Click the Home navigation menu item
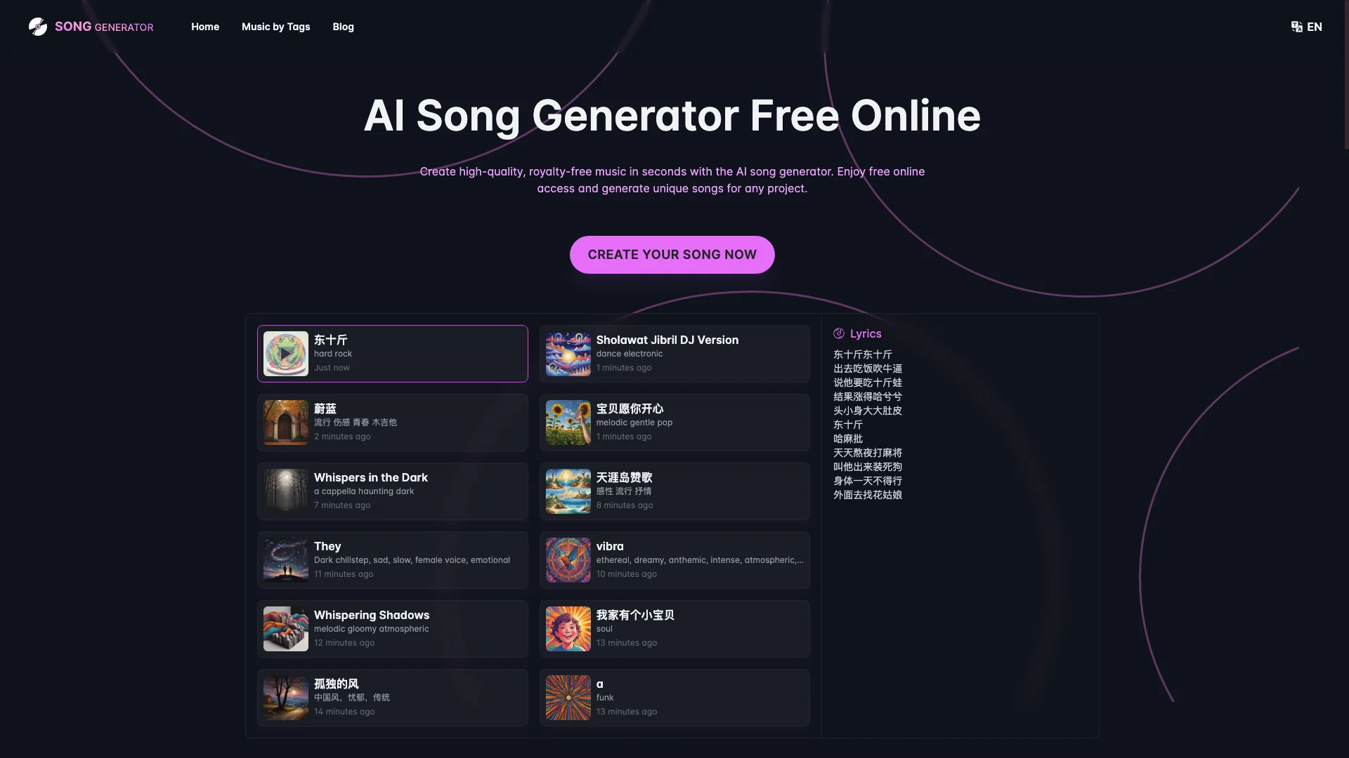 (x=204, y=27)
